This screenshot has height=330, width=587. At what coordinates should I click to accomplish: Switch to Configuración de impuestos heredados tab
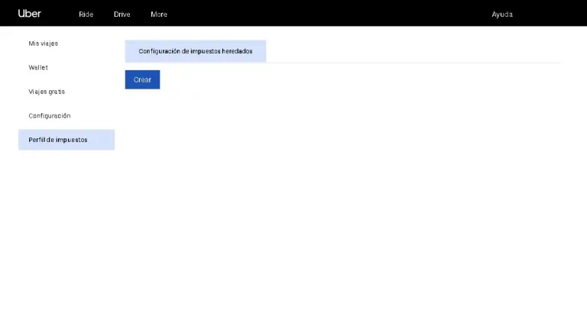(196, 51)
